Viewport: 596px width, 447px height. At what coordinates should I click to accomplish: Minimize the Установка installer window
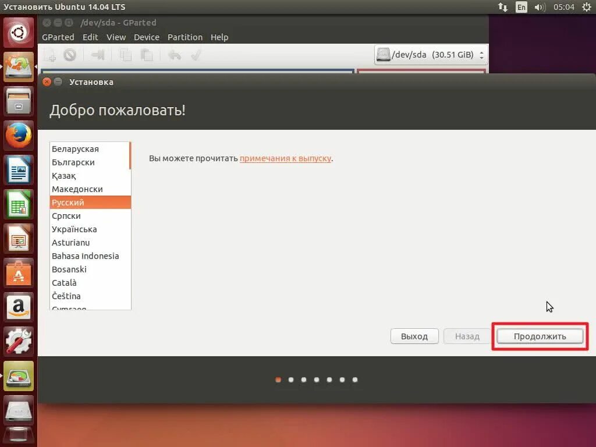click(58, 81)
